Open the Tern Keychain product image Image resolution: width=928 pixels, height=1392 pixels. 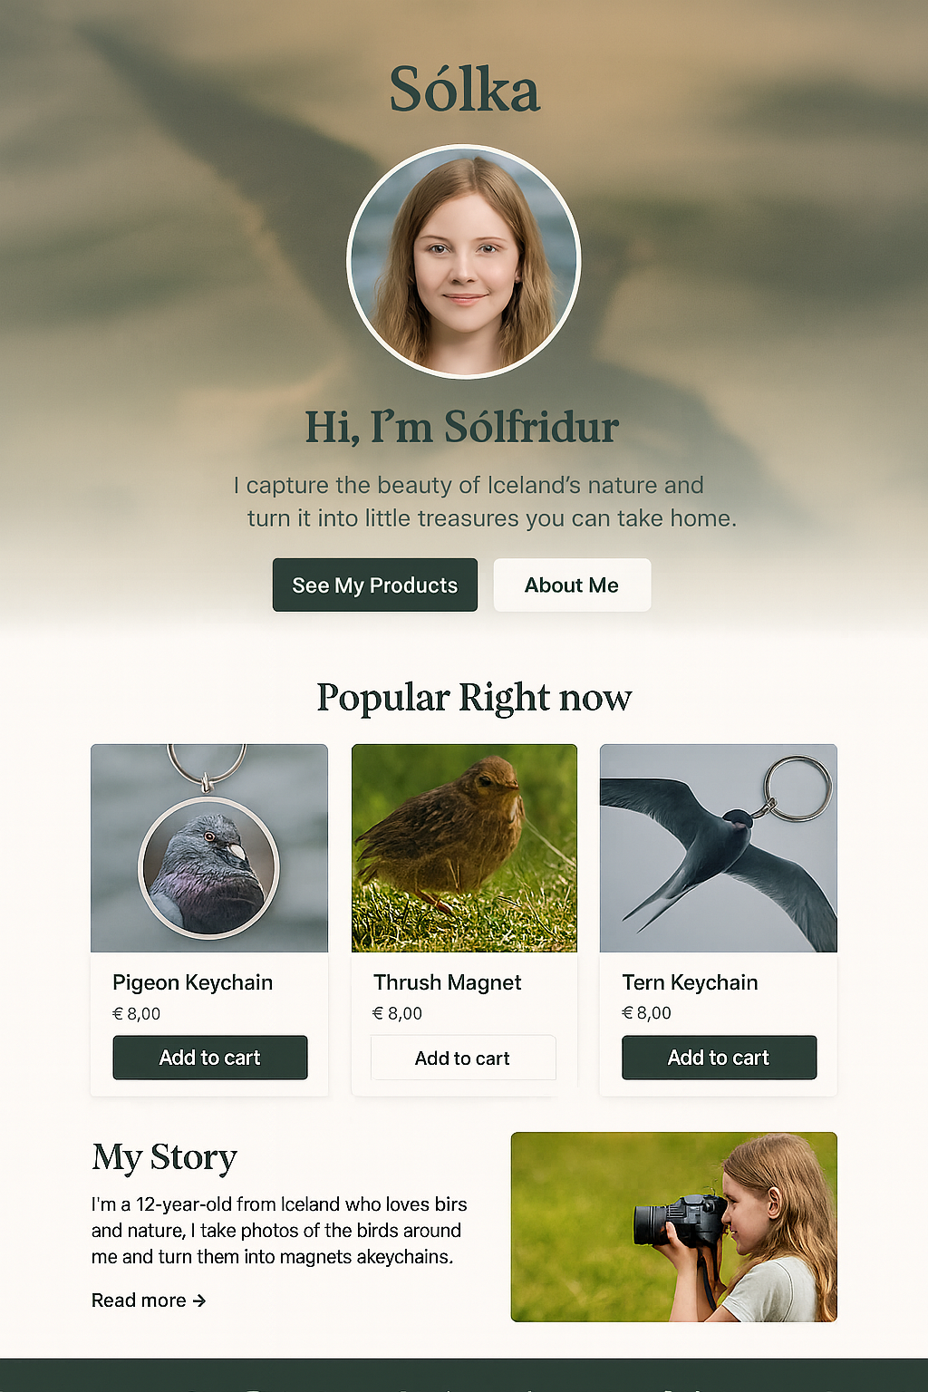coord(719,848)
